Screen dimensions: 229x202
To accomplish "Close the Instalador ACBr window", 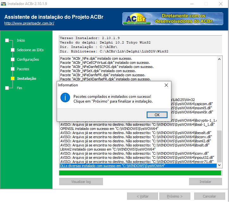I will pos(221,4).
